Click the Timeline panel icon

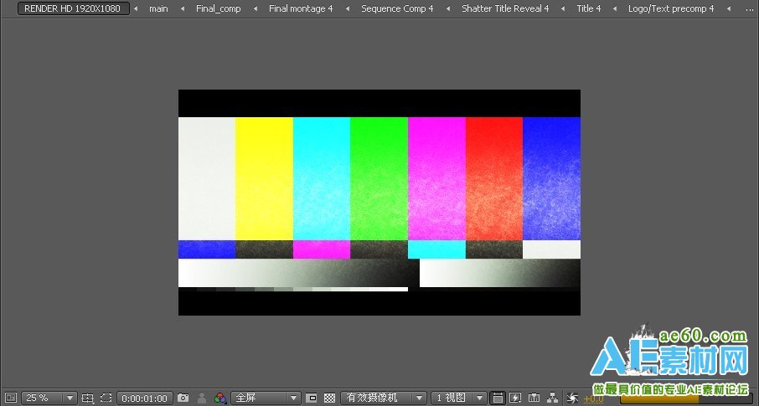click(x=534, y=398)
